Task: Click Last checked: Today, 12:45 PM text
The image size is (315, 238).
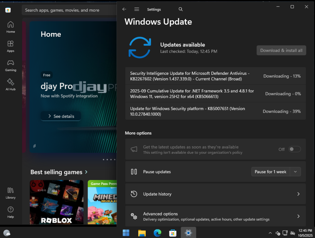Action: 189,51
